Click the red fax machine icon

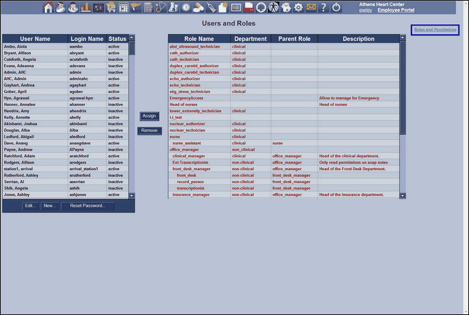click(x=249, y=7)
